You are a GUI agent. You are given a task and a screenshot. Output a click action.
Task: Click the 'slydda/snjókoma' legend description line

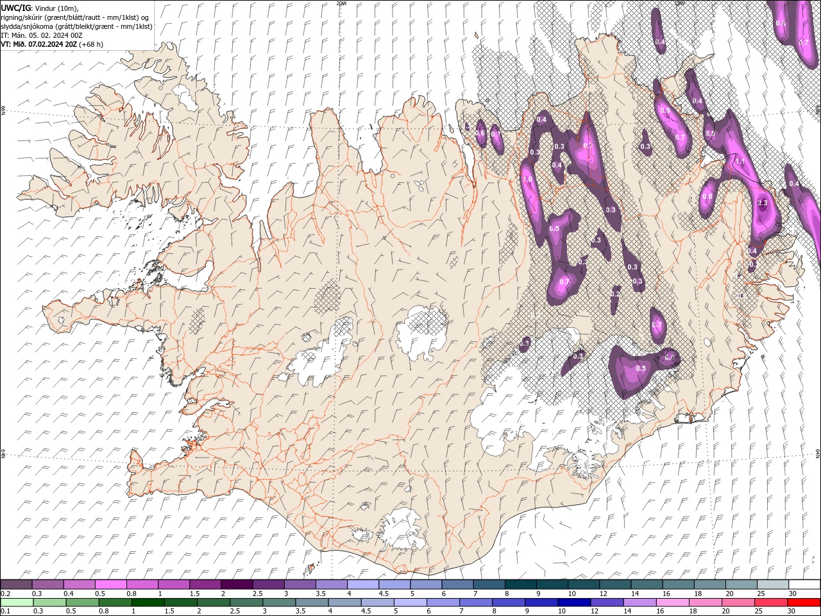tap(76, 26)
